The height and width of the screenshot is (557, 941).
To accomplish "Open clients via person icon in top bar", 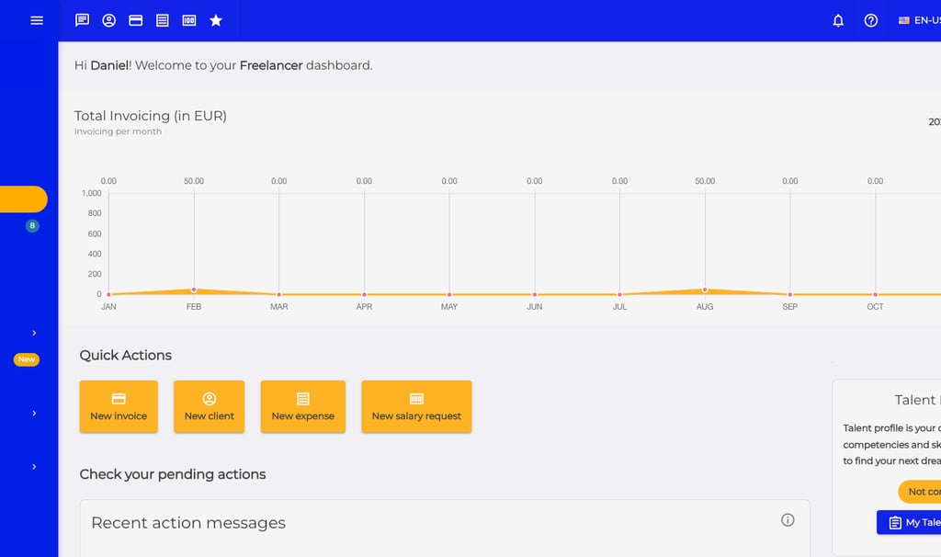I will tap(108, 20).
